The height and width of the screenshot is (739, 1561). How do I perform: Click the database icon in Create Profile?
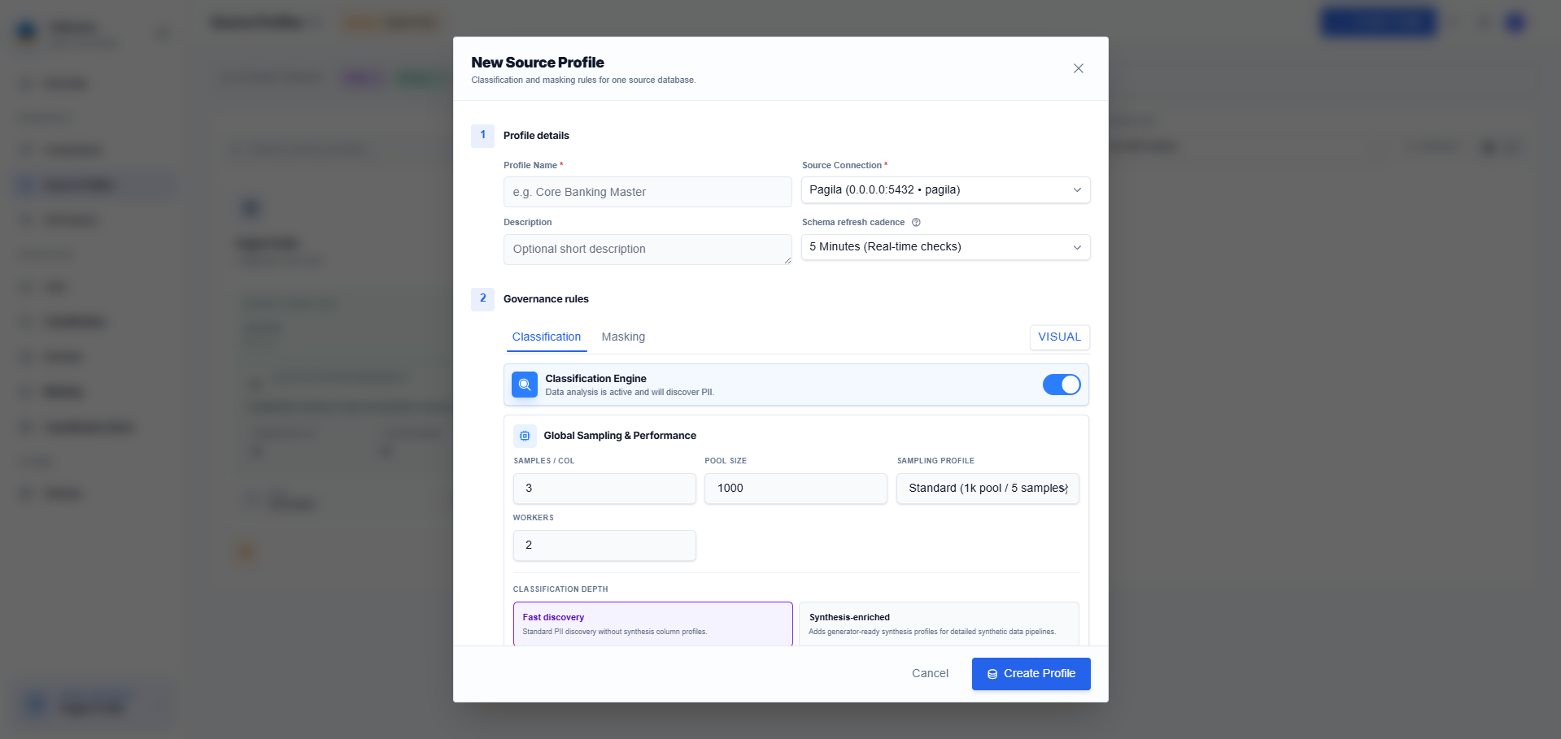pyautogui.click(x=992, y=674)
